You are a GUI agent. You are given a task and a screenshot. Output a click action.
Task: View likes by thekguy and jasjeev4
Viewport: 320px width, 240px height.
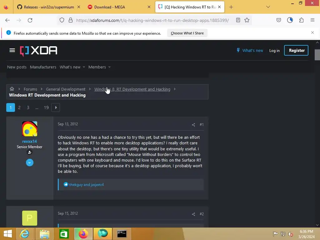click(x=87, y=185)
